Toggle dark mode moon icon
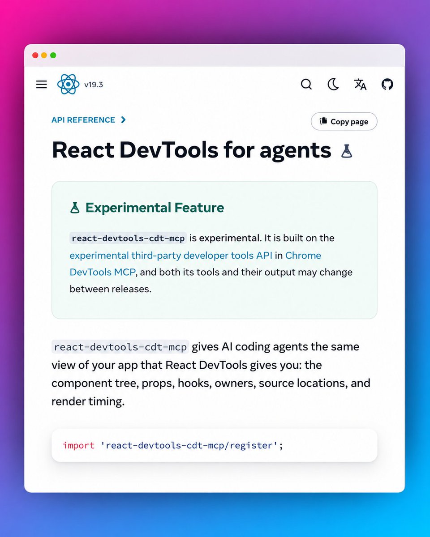Viewport: 430px width, 537px height. click(333, 84)
